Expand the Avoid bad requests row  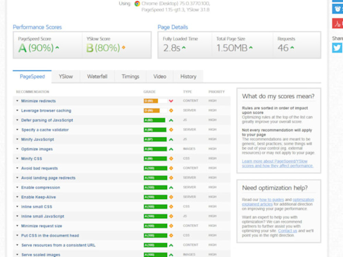pos(17,168)
